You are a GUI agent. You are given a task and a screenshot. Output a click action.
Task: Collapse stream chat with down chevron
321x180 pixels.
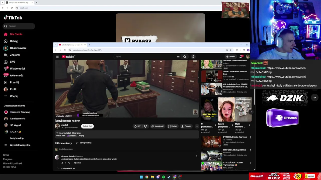coord(315,97)
